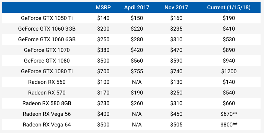Viewport: 264px width, 133px height.
Task: Click the Nov 2017 column header
Action: (x=176, y=8)
